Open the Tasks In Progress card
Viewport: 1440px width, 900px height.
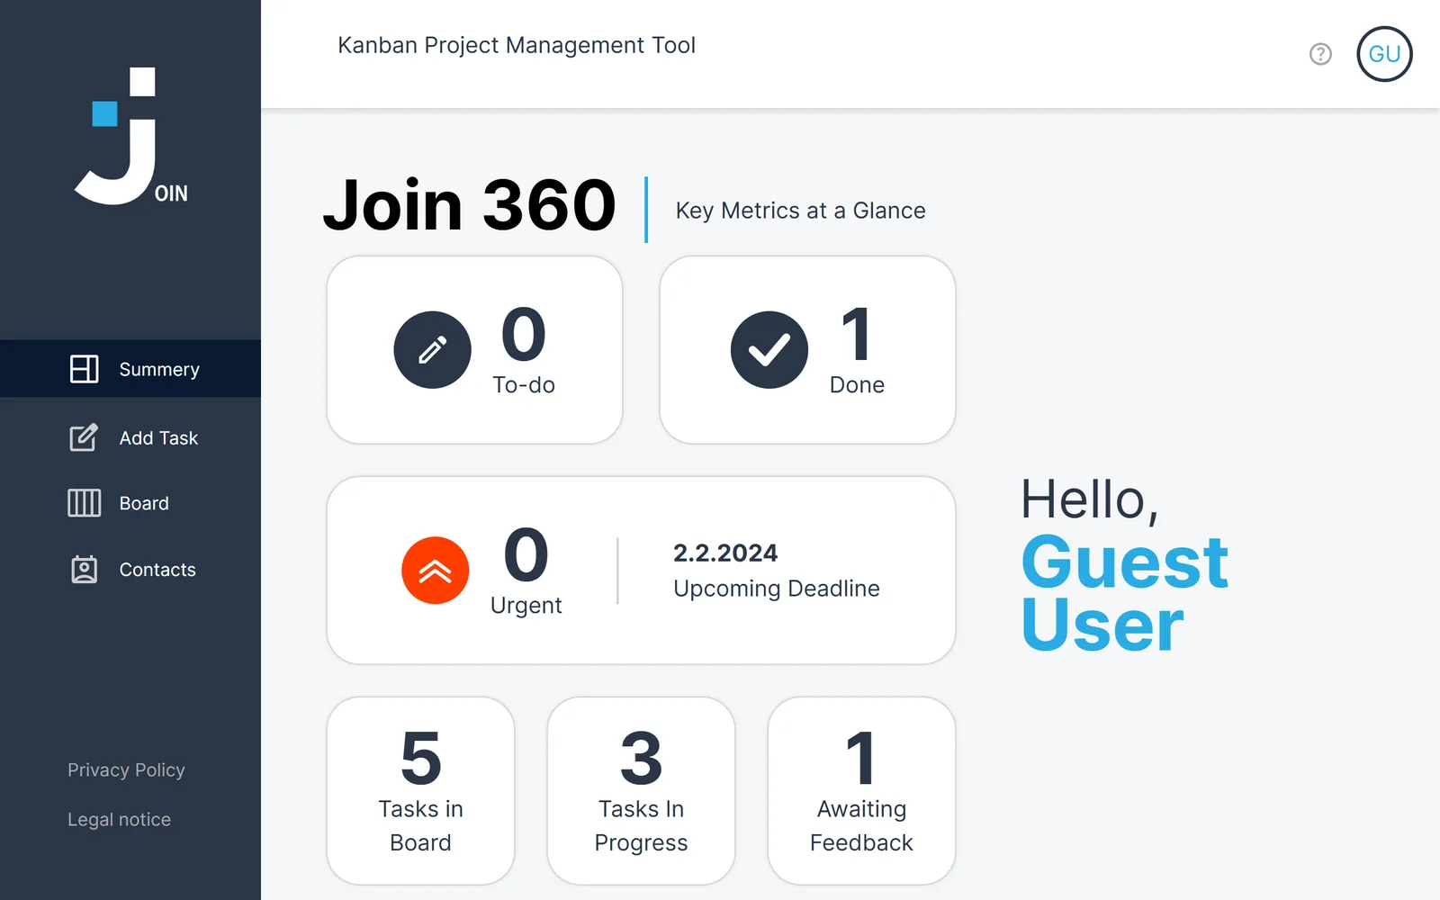click(641, 791)
